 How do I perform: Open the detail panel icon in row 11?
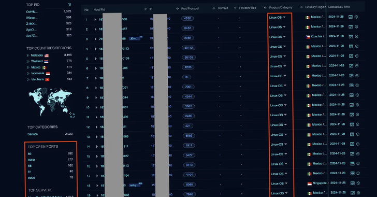click(352, 115)
